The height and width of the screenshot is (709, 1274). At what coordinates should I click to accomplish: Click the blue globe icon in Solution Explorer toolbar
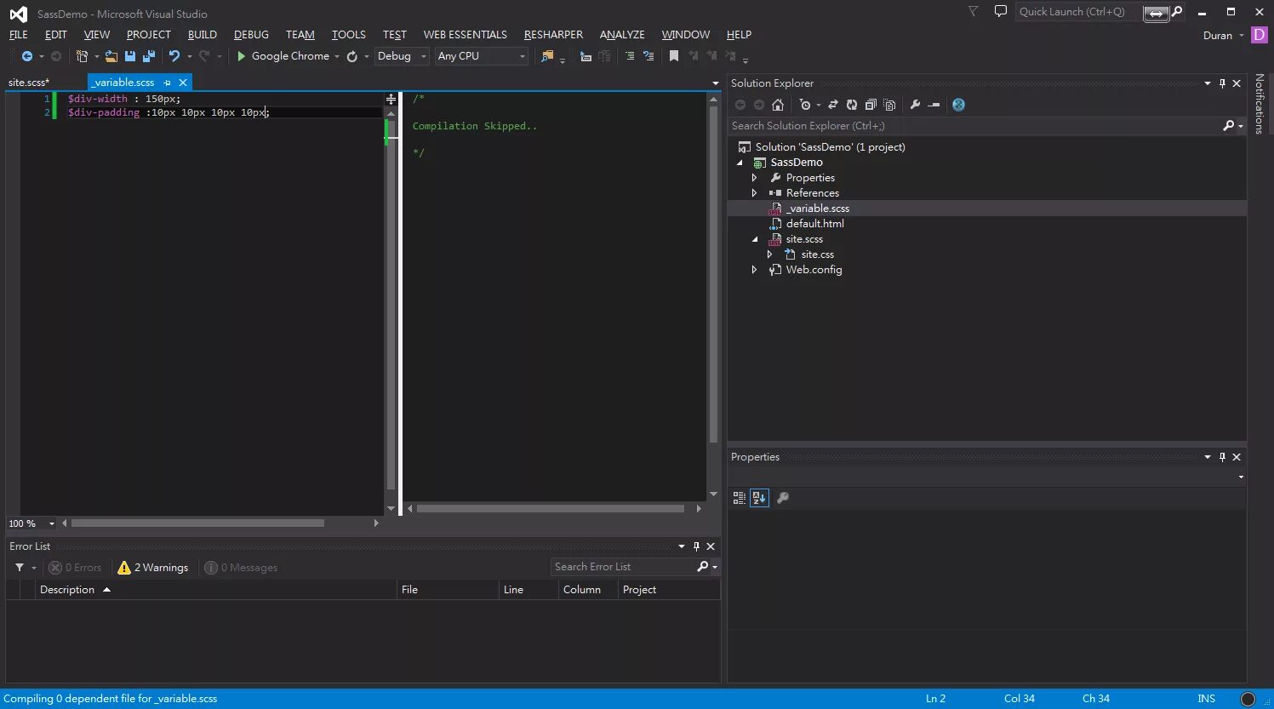[x=959, y=105]
